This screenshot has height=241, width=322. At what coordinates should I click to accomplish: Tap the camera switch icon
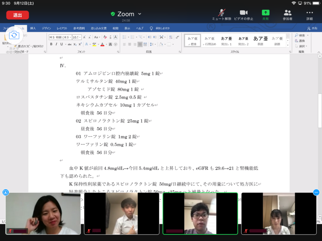(14, 35)
